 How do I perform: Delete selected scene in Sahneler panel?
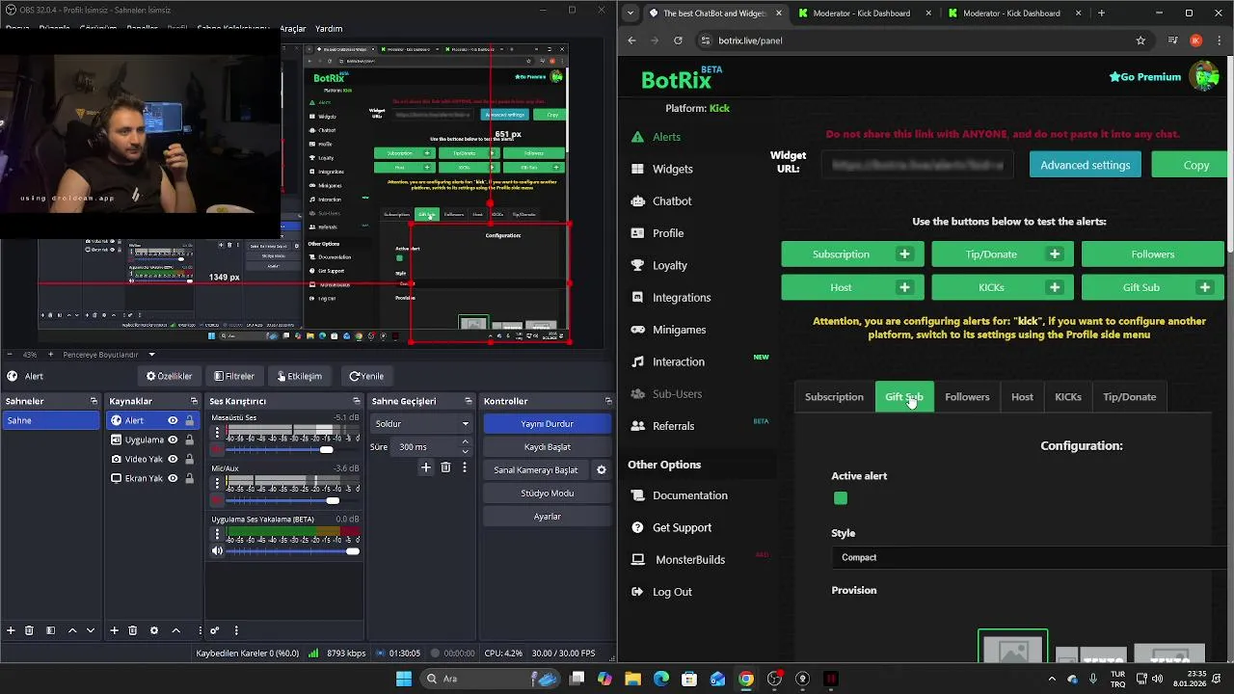[29, 630]
